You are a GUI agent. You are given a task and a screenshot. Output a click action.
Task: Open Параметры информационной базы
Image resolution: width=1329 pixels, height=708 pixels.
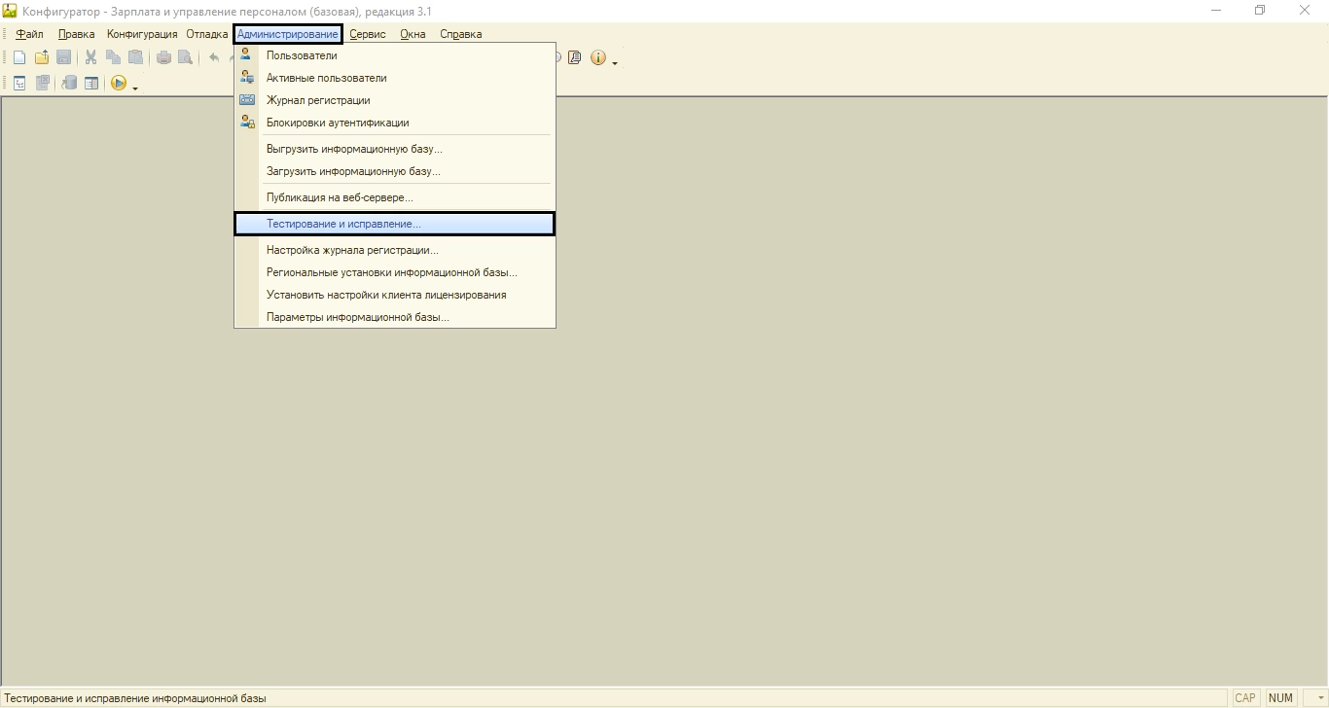point(395,317)
